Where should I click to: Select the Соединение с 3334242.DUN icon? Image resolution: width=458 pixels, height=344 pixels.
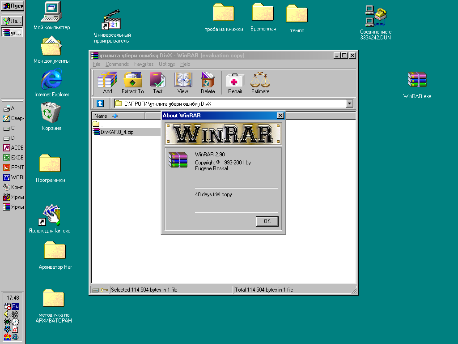[375, 23]
